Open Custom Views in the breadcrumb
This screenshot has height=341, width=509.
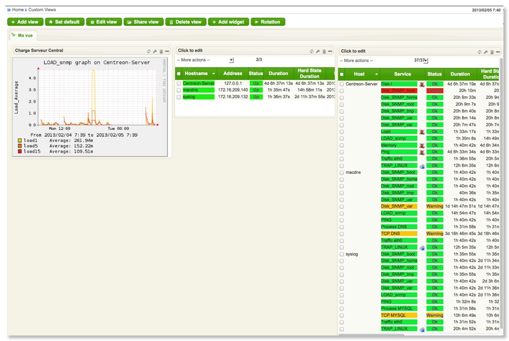coord(42,9)
